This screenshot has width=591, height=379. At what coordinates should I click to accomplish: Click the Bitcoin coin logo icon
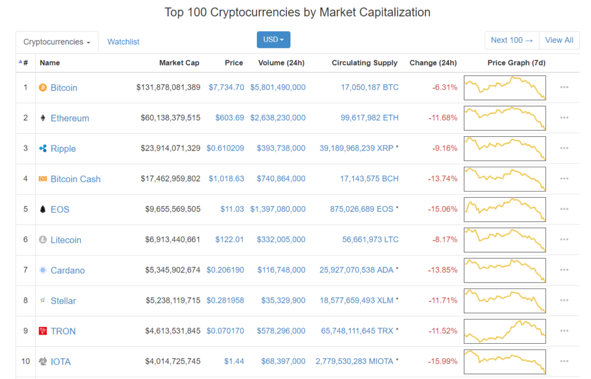43,88
